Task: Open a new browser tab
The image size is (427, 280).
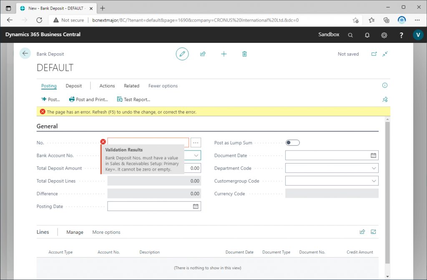Action: pyautogui.click(x=103, y=8)
